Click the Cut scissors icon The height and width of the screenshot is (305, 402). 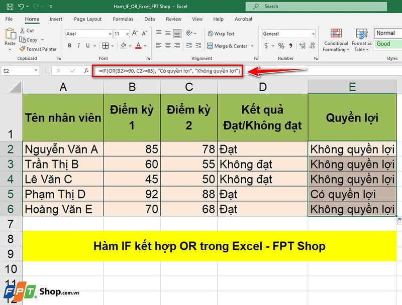[x=23, y=31]
